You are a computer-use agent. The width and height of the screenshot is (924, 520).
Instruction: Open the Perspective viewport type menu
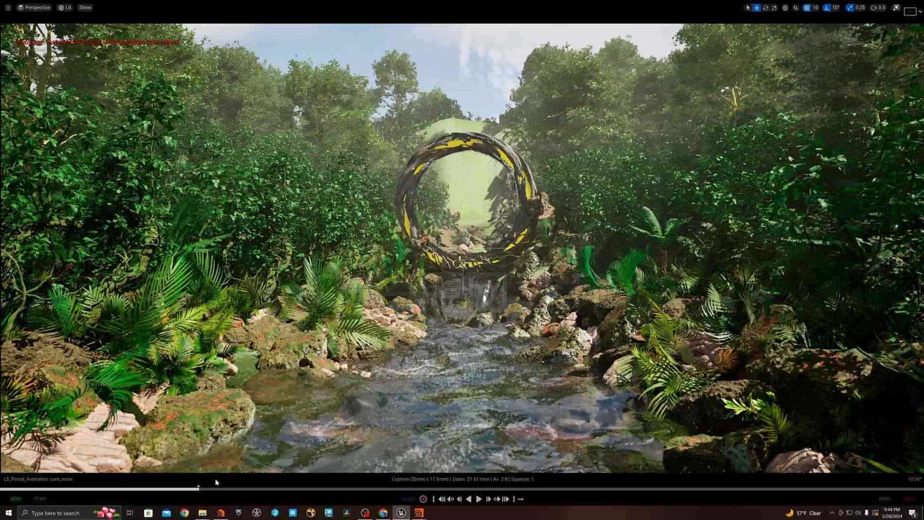coord(34,7)
